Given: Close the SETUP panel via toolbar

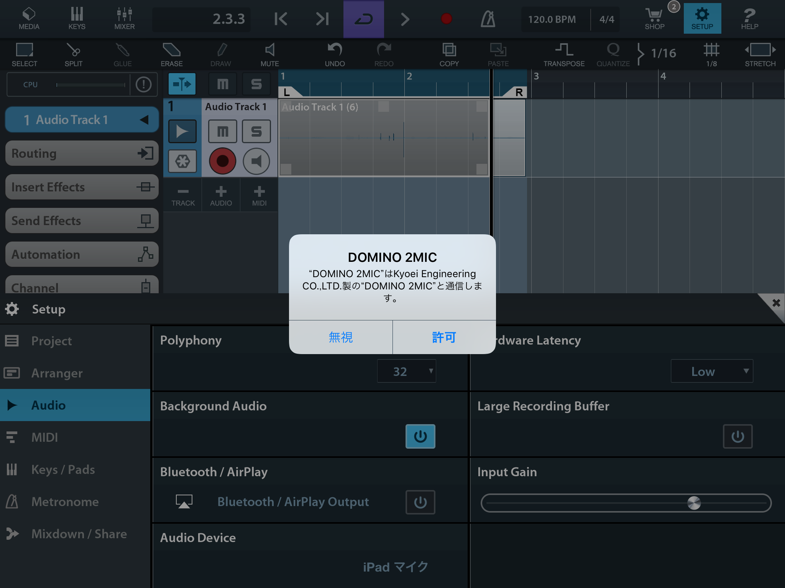Looking at the screenshot, I should [x=702, y=18].
